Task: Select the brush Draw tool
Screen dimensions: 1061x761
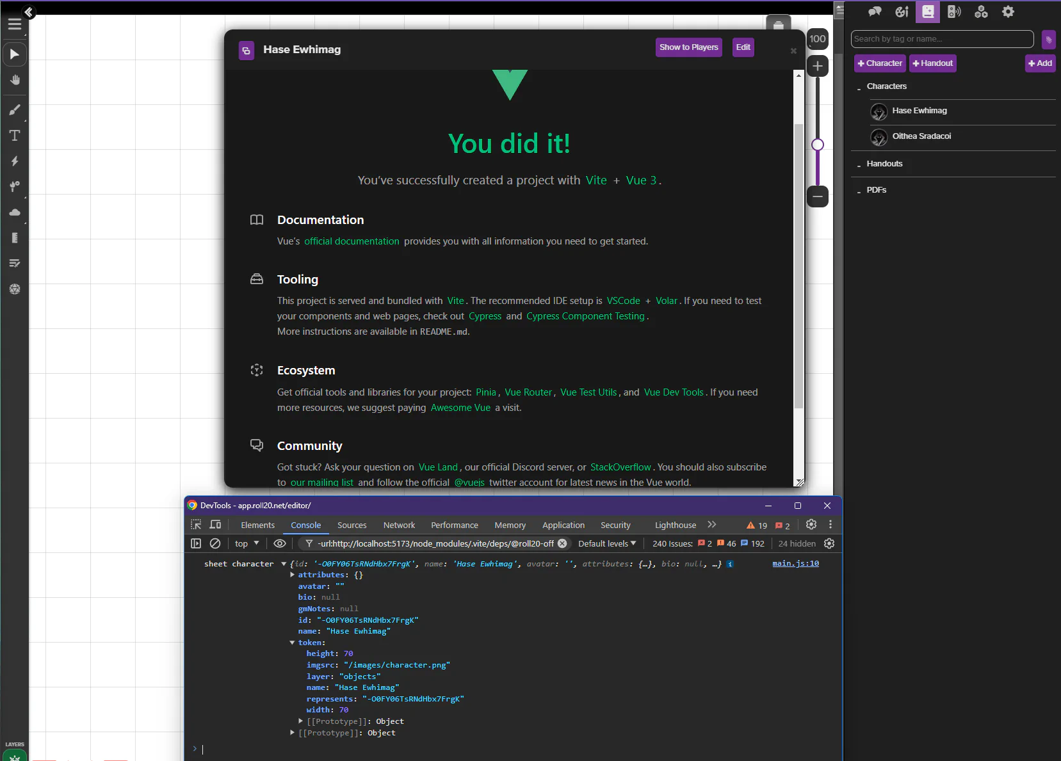Action: [15, 110]
